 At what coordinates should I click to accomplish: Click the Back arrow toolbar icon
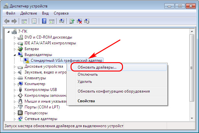(7, 21)
